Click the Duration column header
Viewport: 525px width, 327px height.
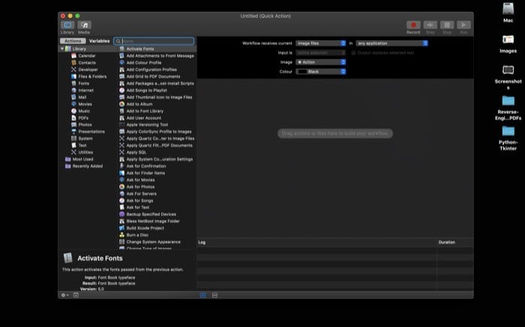point(447,242)
